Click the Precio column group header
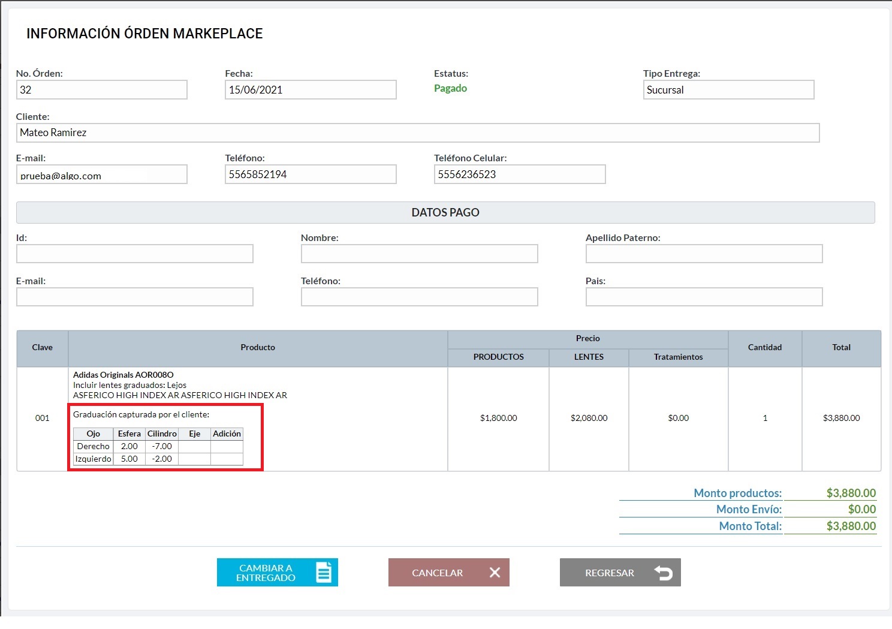Screen dimensions: 892x629 (x=588, y=339)
